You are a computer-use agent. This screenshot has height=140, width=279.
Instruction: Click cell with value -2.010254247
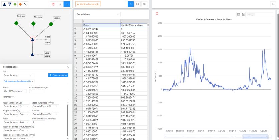pos(101,29)
